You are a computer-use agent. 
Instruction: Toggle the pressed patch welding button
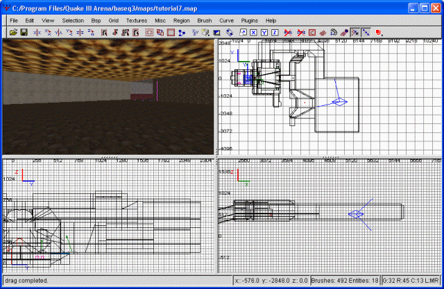pos(355,33)
